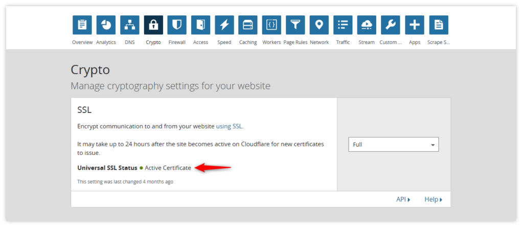
Task: Click the green active status dot
Action: coord(141,168)
